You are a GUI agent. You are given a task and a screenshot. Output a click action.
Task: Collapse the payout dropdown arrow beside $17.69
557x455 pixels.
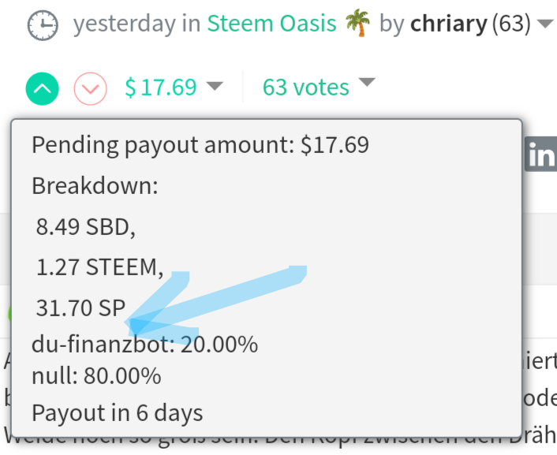[215, 86]
